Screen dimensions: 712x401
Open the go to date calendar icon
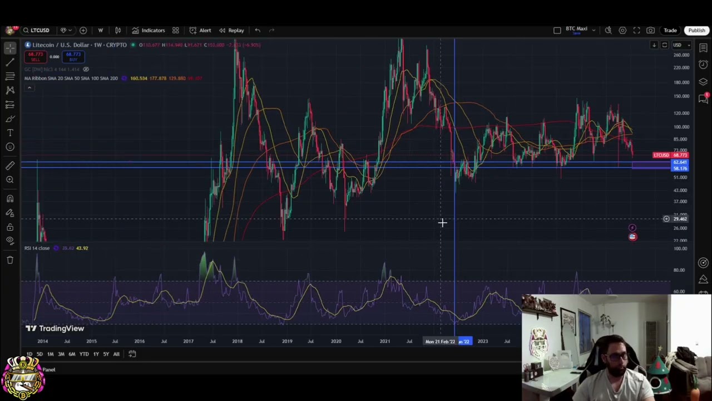(x=132, y=354)
